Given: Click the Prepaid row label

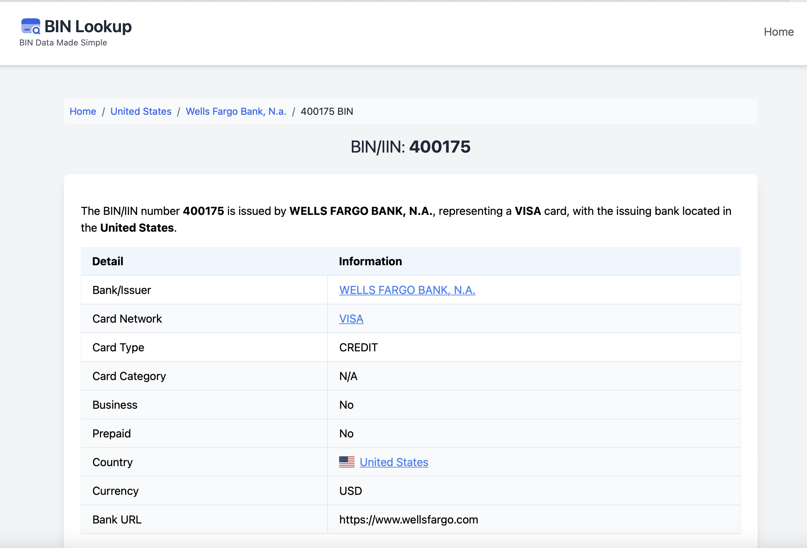Looking at the screenshot, I should [x=112, y=434].
